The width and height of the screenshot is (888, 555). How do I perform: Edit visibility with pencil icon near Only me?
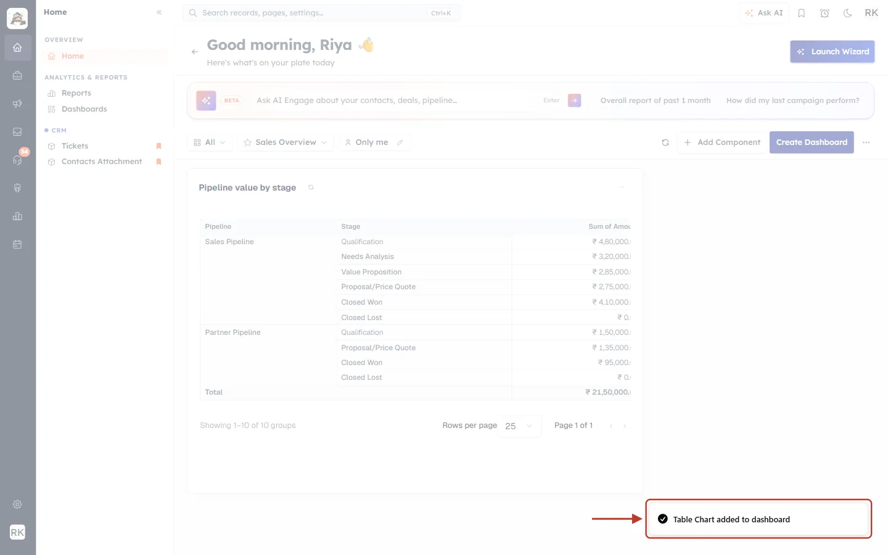[x=400, y=142]
